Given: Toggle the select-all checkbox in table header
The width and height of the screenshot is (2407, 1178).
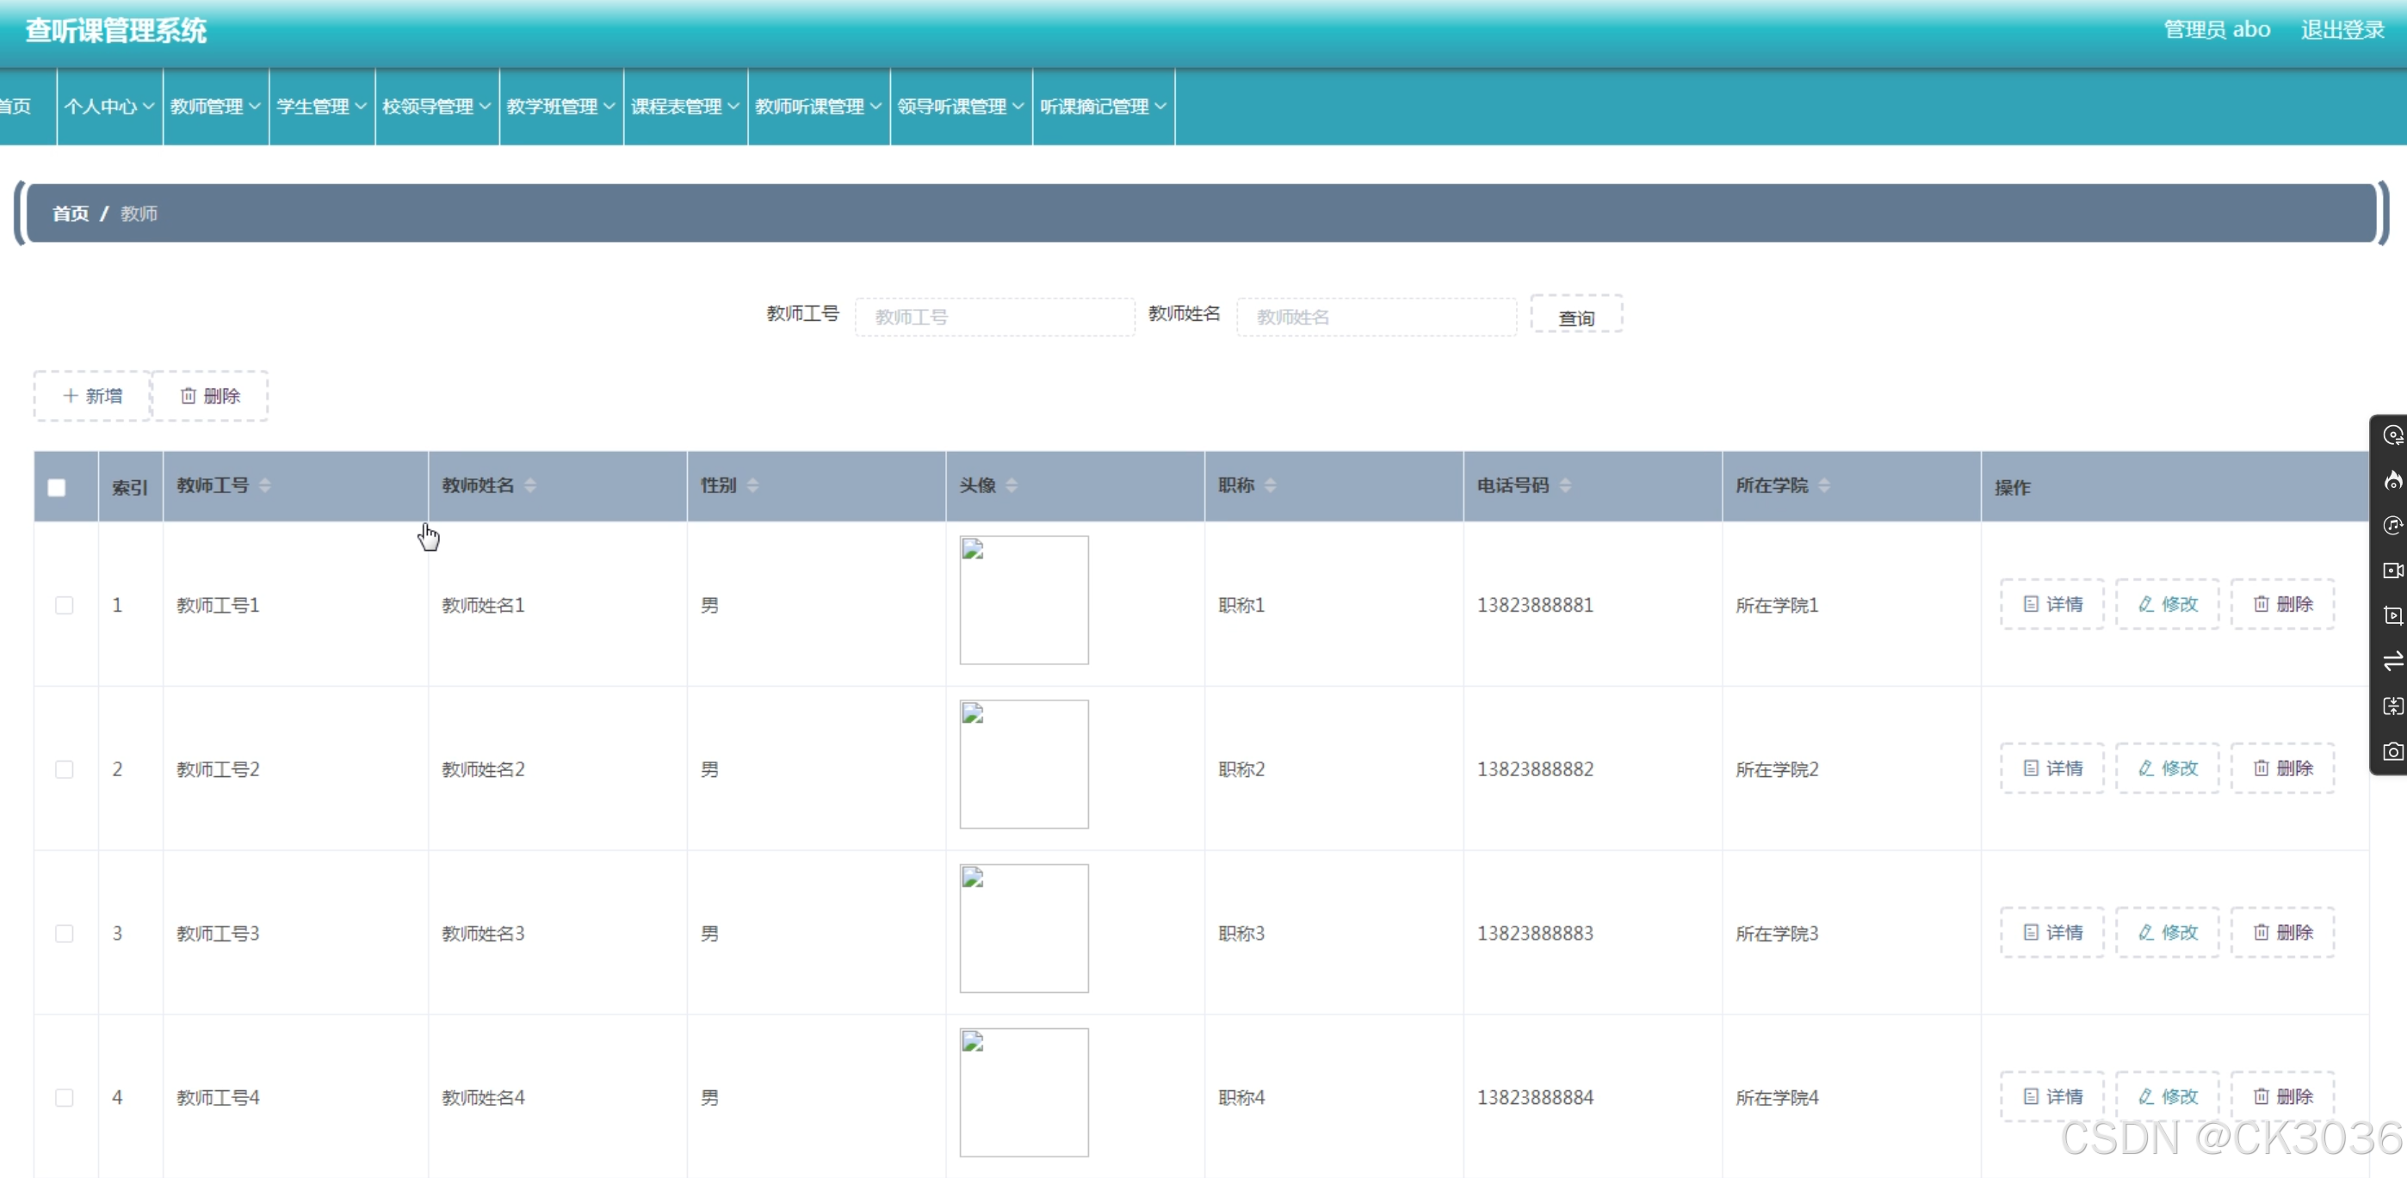Looking at the screenshot, I should click(57, 486).
